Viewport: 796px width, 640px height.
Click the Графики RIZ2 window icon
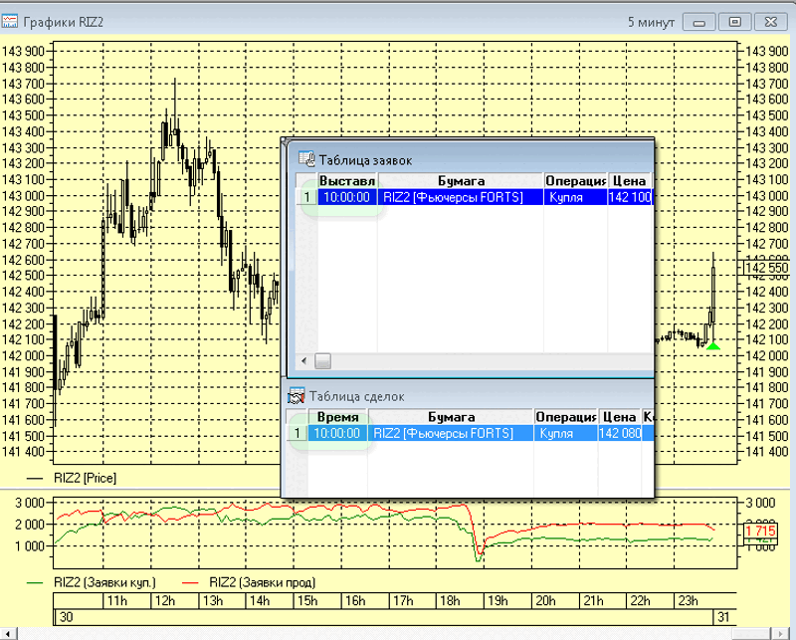coord(11,21)
